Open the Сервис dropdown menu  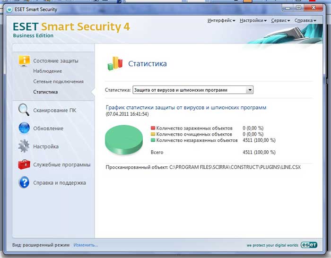pyautogui.click(x=280, y=20)
